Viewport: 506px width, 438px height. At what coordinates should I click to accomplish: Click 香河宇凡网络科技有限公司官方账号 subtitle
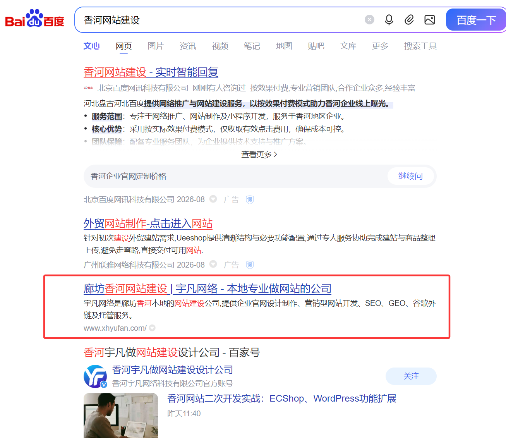pos(173,383)
